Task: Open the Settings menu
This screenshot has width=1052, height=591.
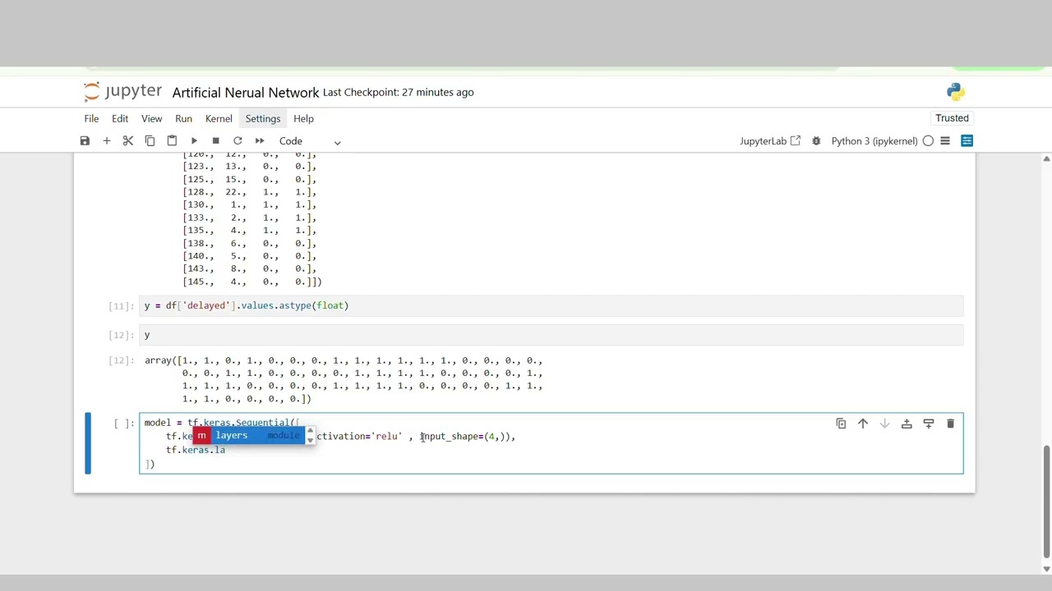Action: coord(263,118)
